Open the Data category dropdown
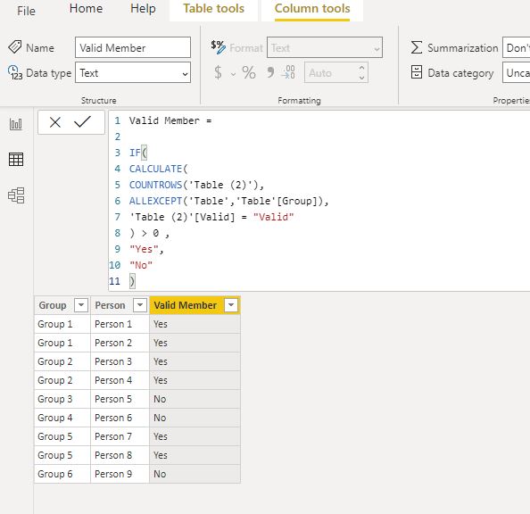Viewport: 530px width, 514px height. coord(516,72)
